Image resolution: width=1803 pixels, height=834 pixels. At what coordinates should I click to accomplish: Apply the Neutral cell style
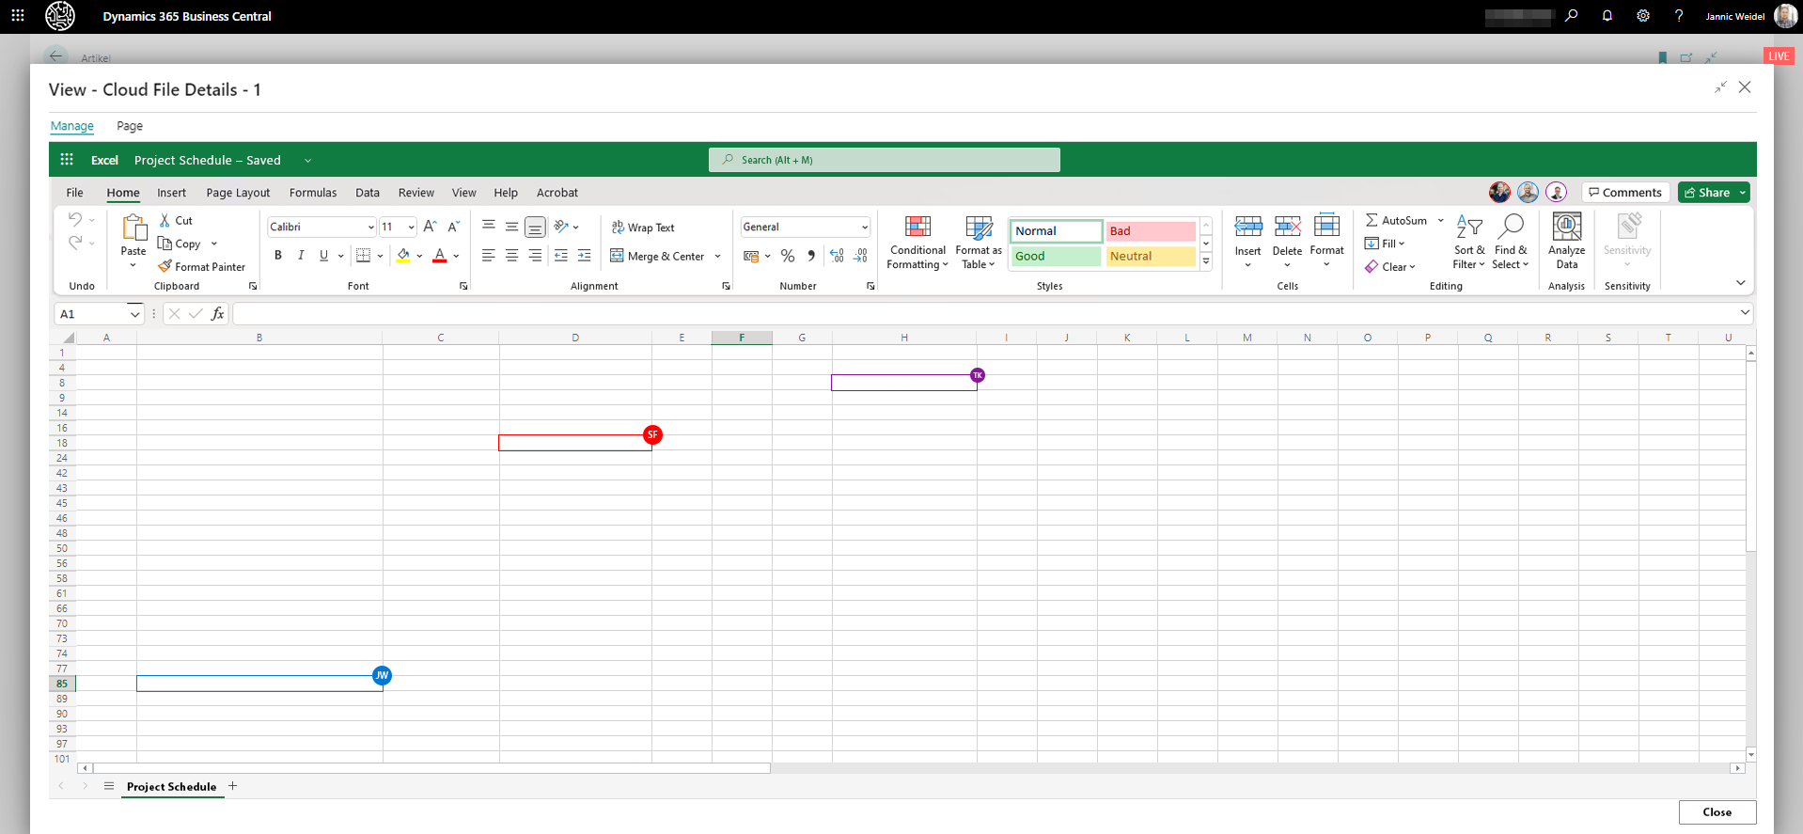click(1151, 256)
